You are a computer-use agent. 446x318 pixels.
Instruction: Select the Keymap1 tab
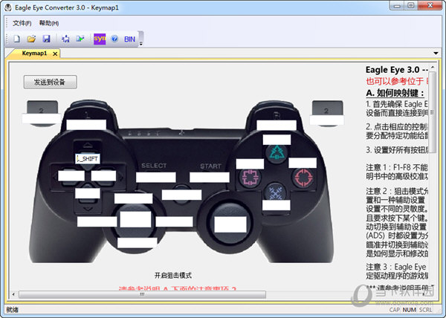coord(34,53)
